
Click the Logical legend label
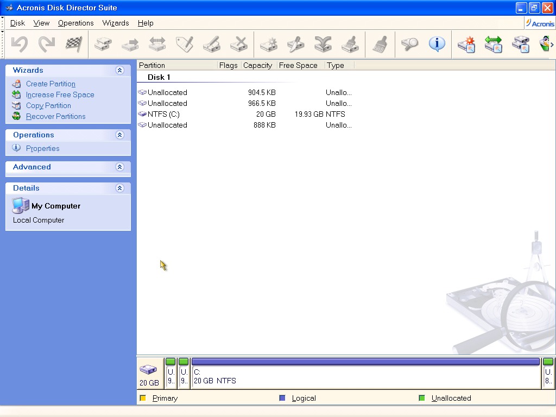pos(304,398)
